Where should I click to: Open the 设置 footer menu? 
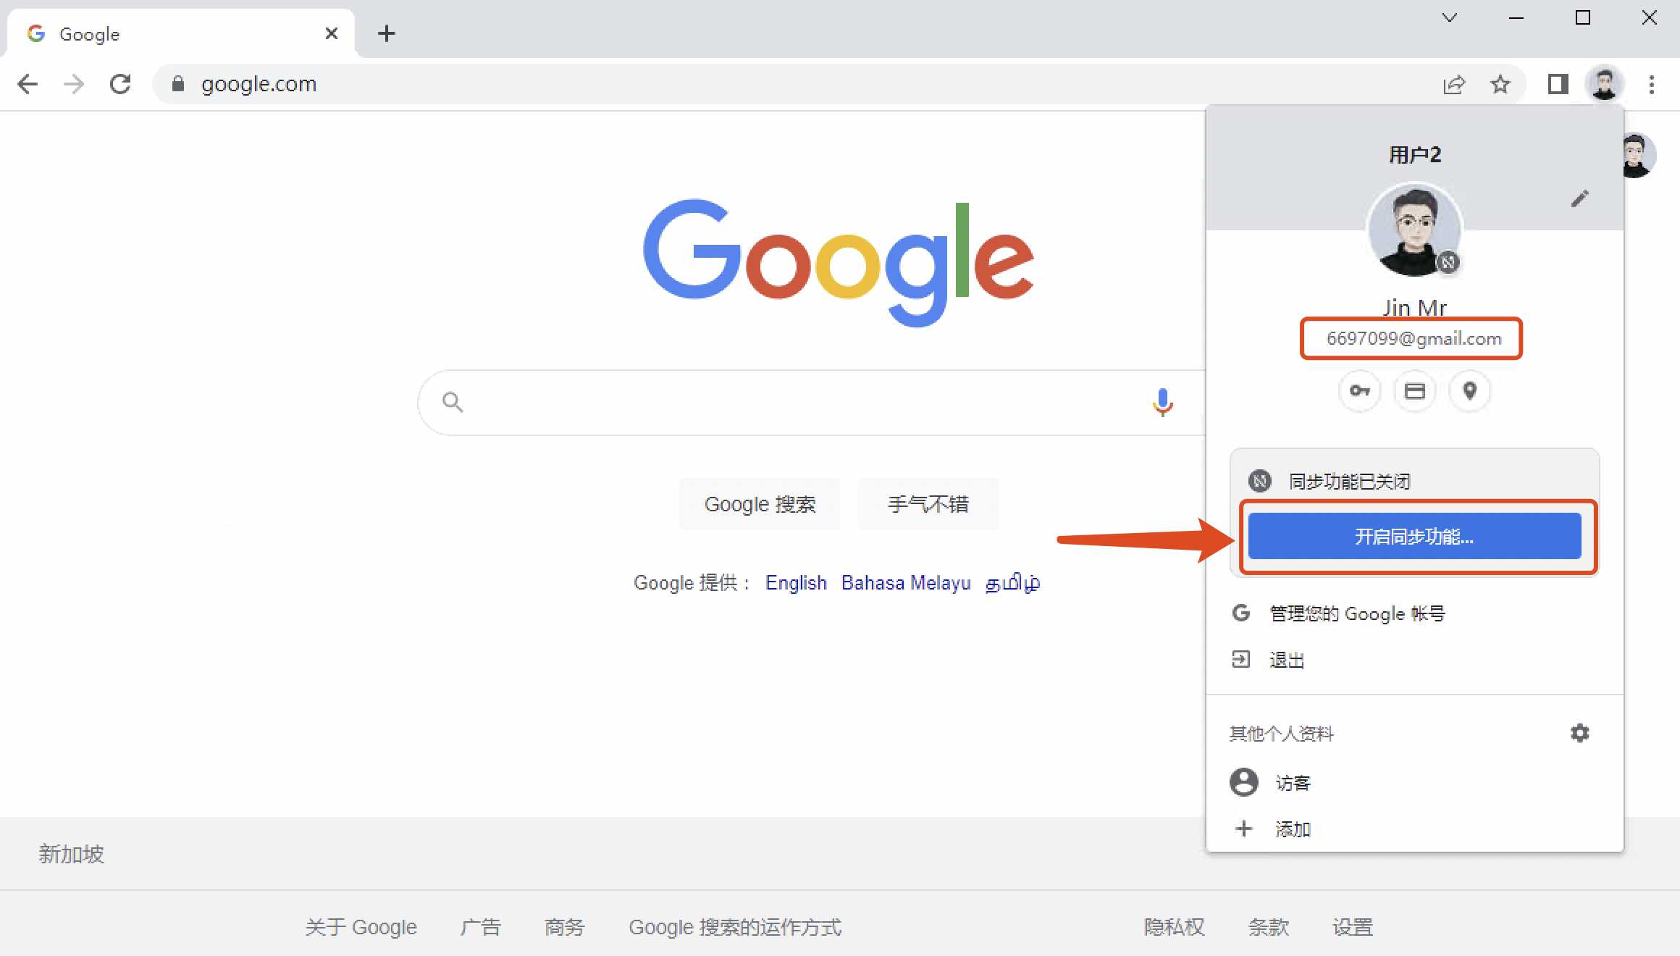[1352, 927]
